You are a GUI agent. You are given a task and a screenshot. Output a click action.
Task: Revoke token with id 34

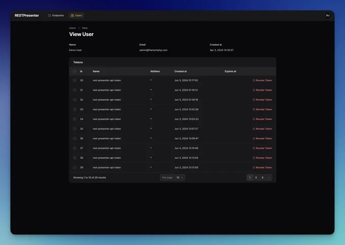pyautogui.click(x=262, y=119)
